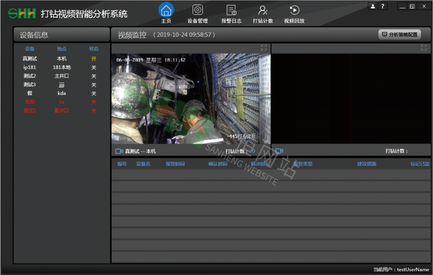Open 视频回放 video playback
433x275 pixels.
tap(294, 10)
